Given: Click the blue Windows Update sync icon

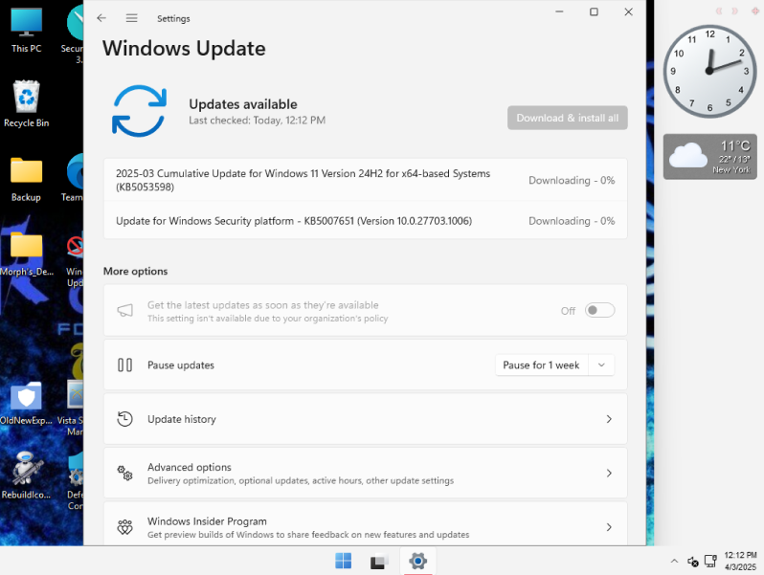Looking at the screenshot, I should (x=140, y=111).
